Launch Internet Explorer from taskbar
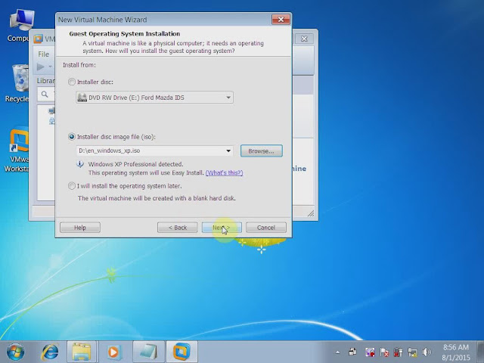The width and height of the screenshot is (484, 363). pyautogui.click(x=49, y=352)
